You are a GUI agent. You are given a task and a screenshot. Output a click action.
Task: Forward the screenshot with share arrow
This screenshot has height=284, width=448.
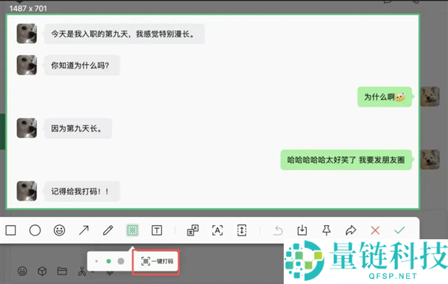pos(351,230)
